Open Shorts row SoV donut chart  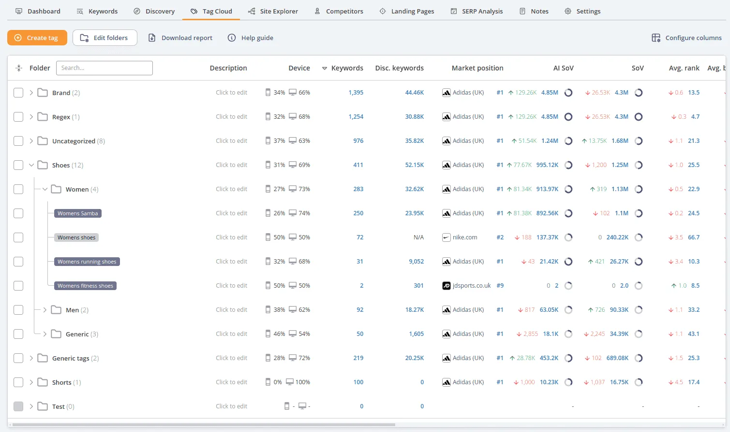coord(639,382)
